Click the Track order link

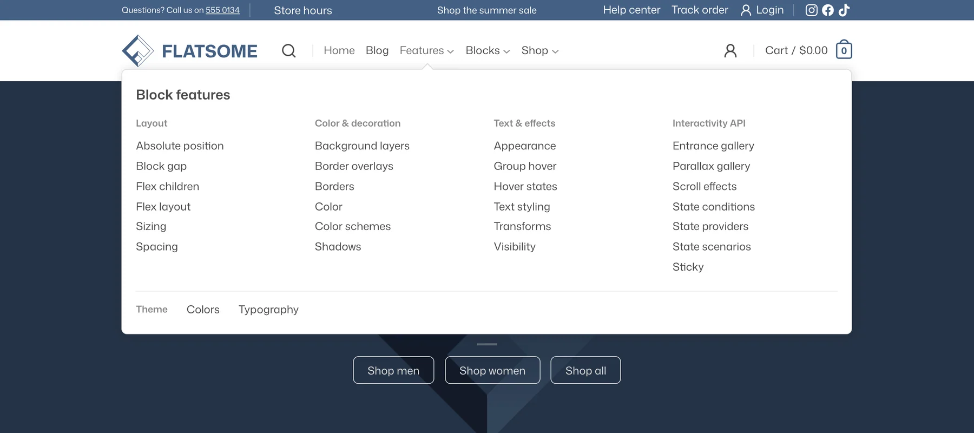[x=700, y=10]
